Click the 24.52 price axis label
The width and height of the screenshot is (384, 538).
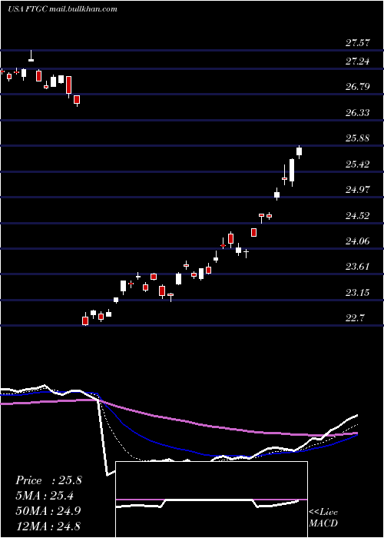point(358,215)
